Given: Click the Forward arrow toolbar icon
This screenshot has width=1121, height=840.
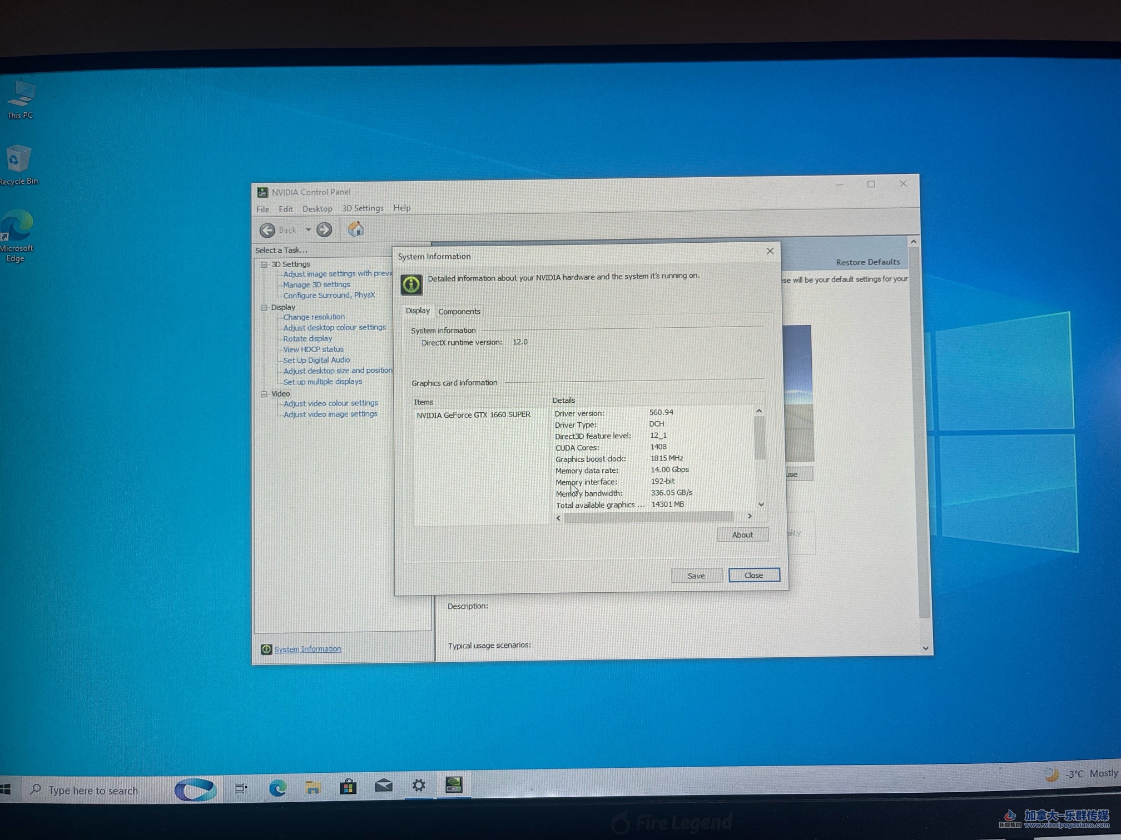Looking at the screenshot, I should [x=324, y=229].
